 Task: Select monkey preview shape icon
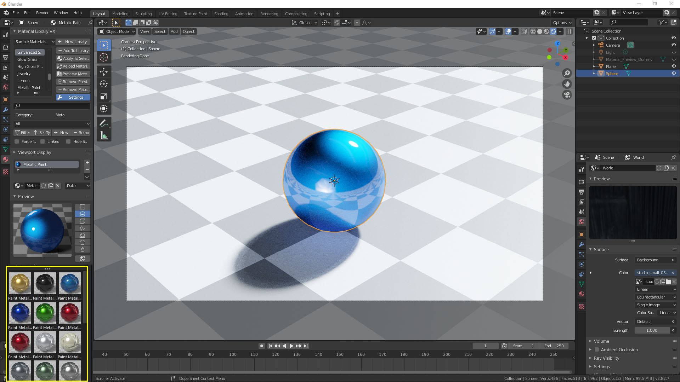(x=83, y=235)
